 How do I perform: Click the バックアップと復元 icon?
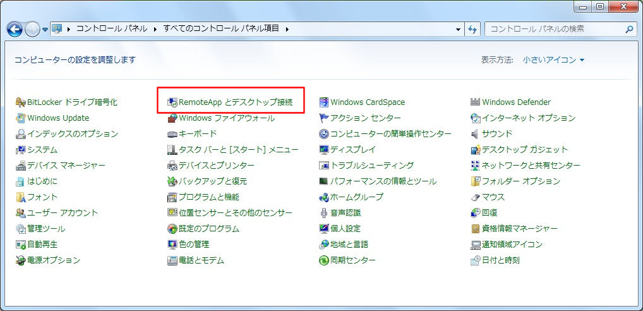click(172, 181)
